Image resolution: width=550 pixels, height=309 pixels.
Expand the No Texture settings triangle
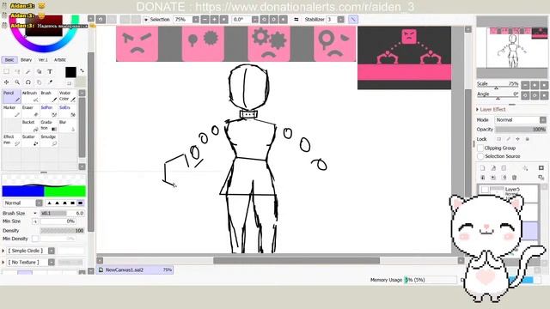(3, 262)
